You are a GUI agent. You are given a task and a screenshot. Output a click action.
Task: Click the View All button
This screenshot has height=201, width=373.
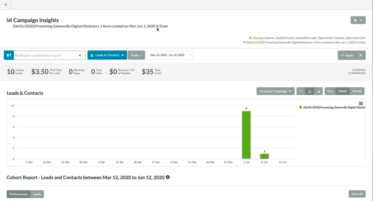pos(357,194)
